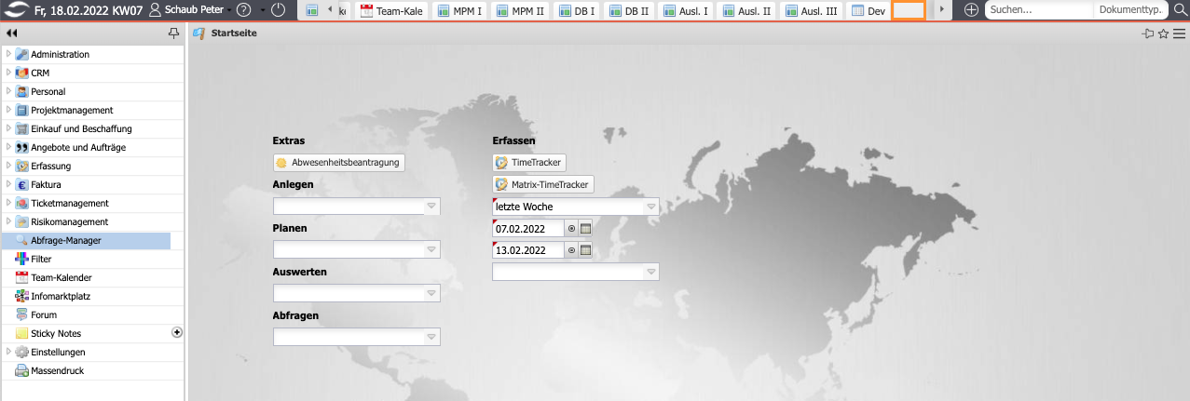Expand the Projektmanagement tree node
Image resolution: width=1190 pixels, height=401 pixels.
coord(8,110)
